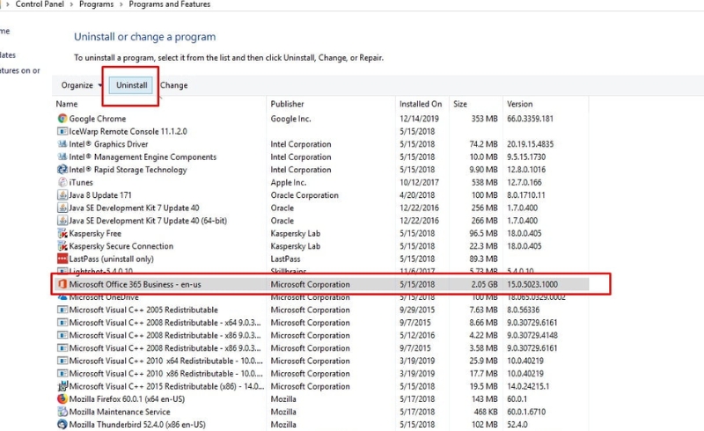
Task: Select Microsoft Office 365 Business - en-us
Action: pyautogui.click(x=136, y=284)
